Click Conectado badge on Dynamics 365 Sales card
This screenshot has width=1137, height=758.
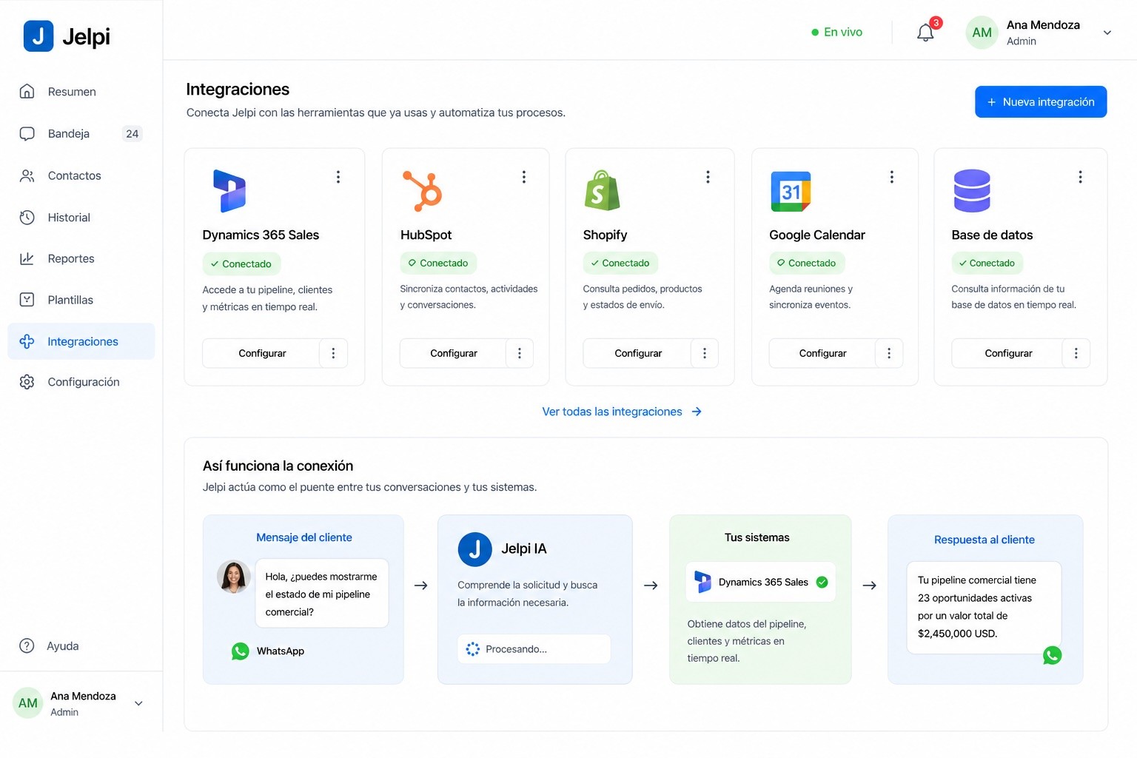(241, 264)
